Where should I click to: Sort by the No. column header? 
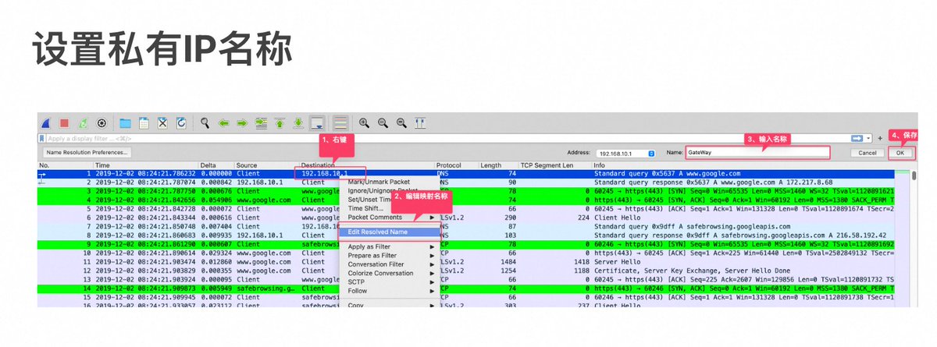(65, 165)
